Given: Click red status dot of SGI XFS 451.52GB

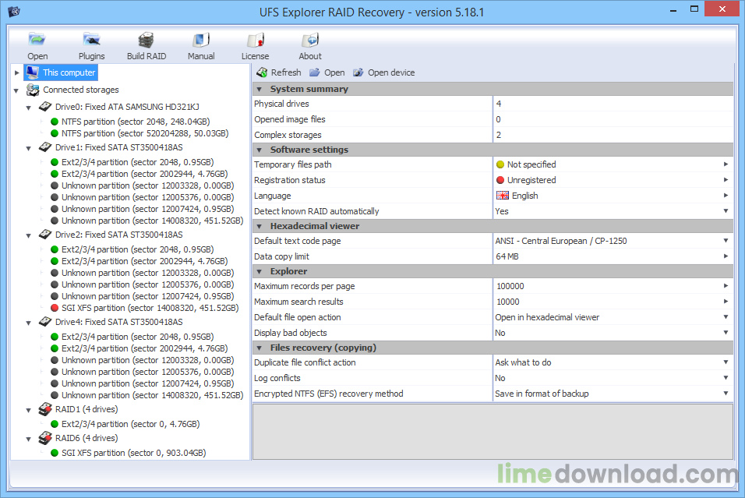Looking at the screenshot, I should (x=55, y=308).
